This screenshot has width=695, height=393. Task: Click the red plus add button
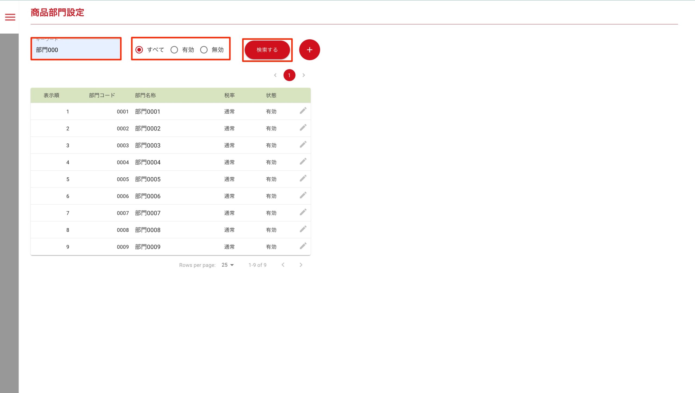[x=309, y=50]
